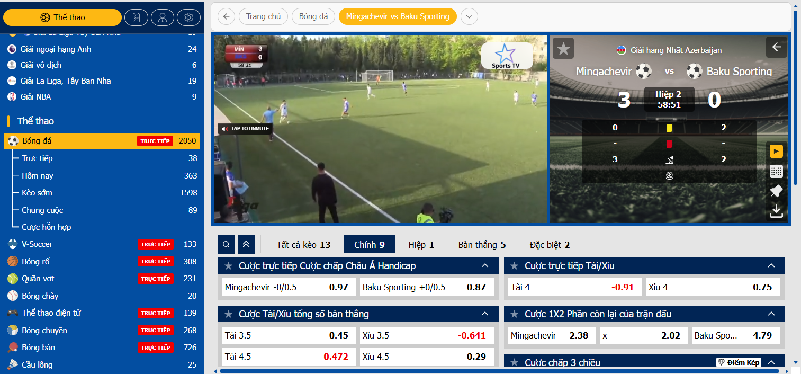
Task: Expand the match selector dropdown chevron
Action: pyautogui.click(x=469, y=16)
